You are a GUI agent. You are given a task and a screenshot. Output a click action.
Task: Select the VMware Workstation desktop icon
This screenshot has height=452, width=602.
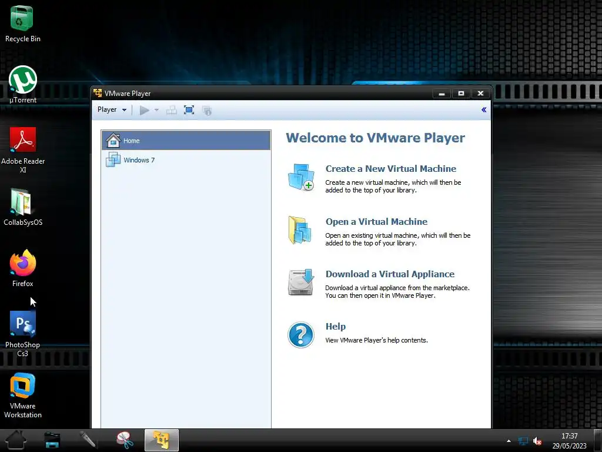point(23,395)
